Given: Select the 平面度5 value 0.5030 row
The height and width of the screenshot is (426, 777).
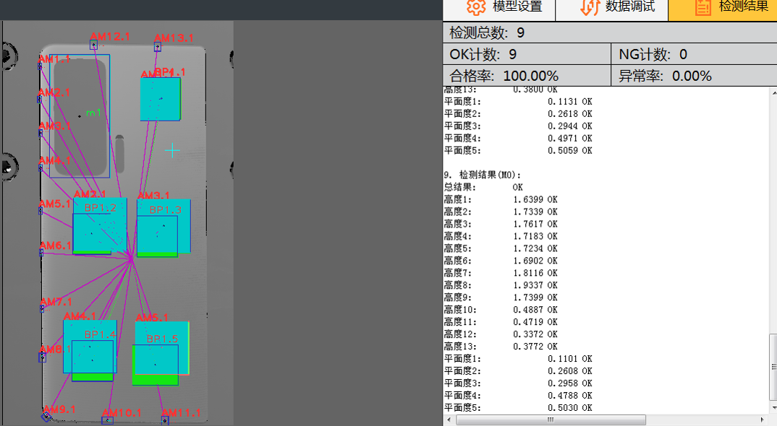Looking at the screenshot, I should 518,408.
